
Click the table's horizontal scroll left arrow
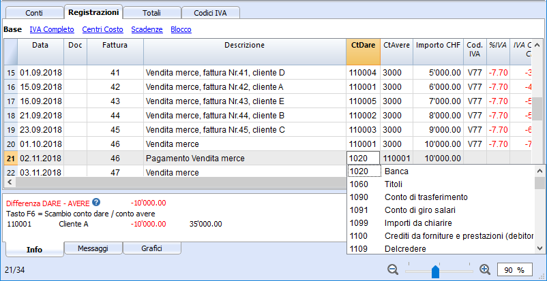click(x=10, y=182)
